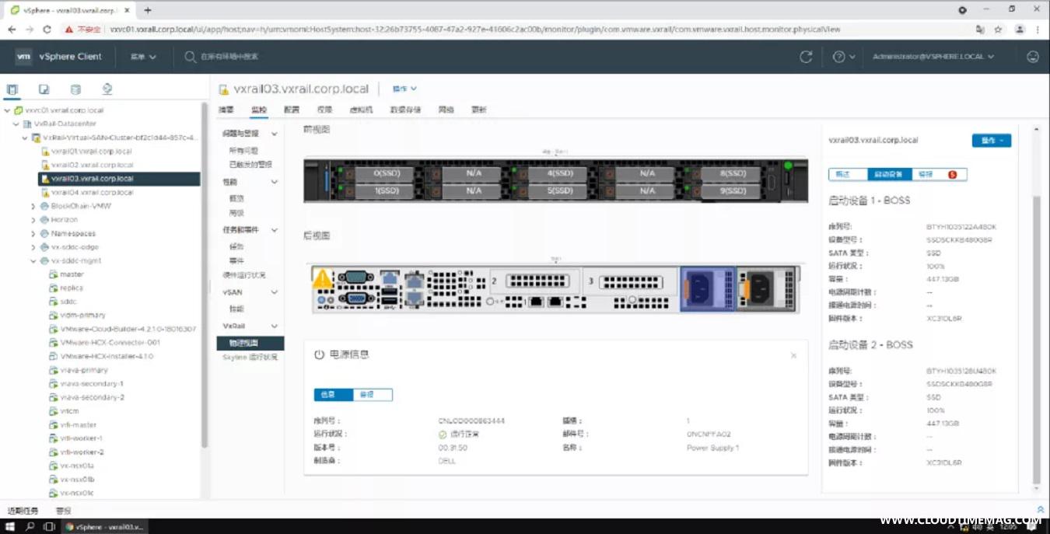The width and height of the screenshot is (1050, 534).
Task: Select drive slot 0(SSD) in front view
Action: tap(386, 173)
